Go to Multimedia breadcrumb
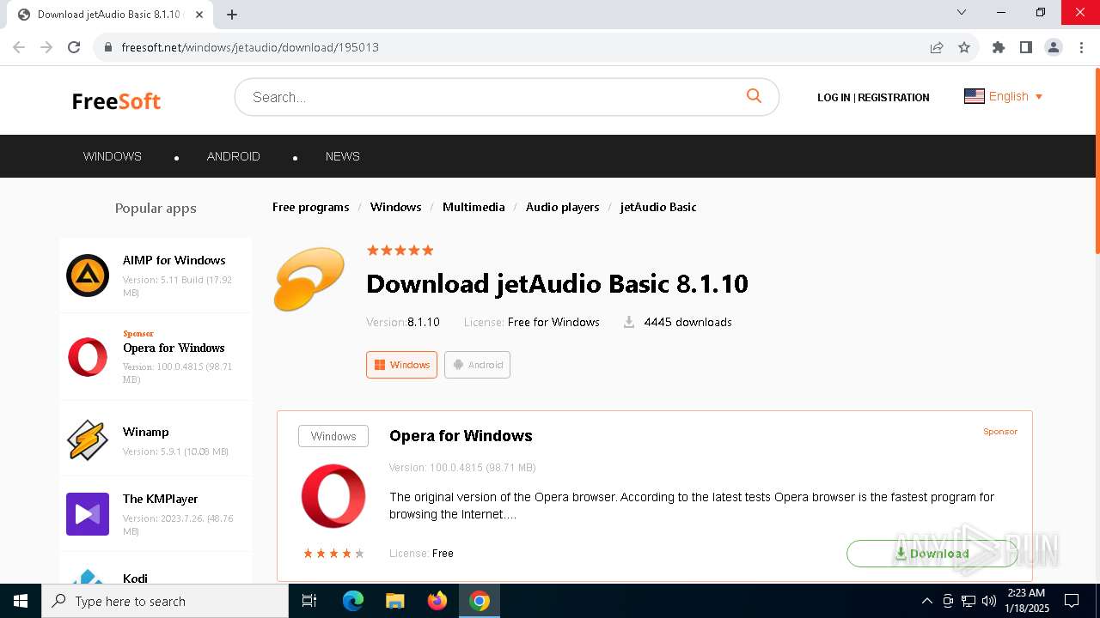This screenshot has width=1100, height=618. (x=474, y=207)
